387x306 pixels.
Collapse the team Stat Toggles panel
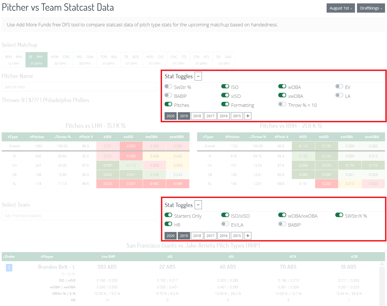[198, 205]
